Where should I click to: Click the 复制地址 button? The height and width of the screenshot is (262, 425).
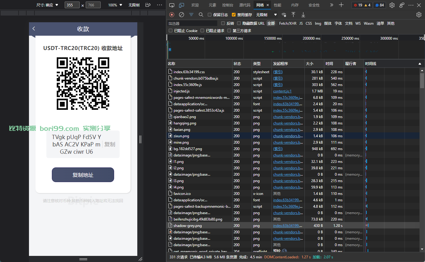[83, 175]
